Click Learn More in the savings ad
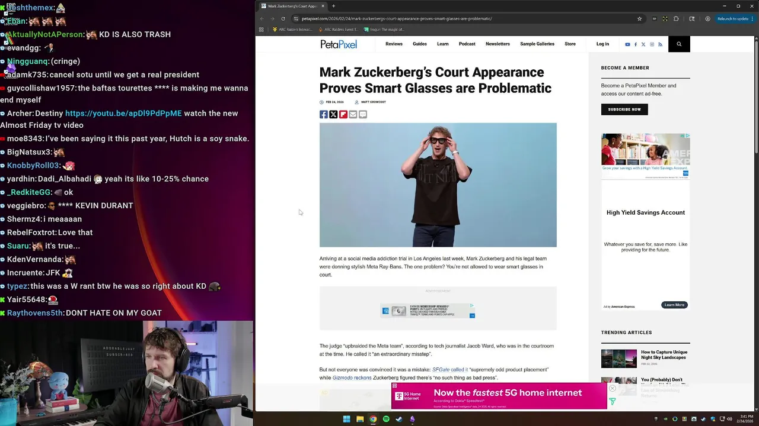The height and width of the screenshot is (426, 759). (x=674, y=305)
